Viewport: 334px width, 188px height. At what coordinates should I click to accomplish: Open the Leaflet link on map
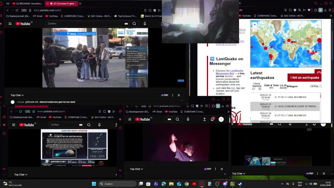coord(302,66)
